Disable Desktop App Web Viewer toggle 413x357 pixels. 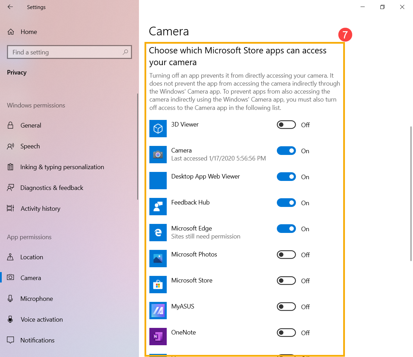(x=286, y=177)
